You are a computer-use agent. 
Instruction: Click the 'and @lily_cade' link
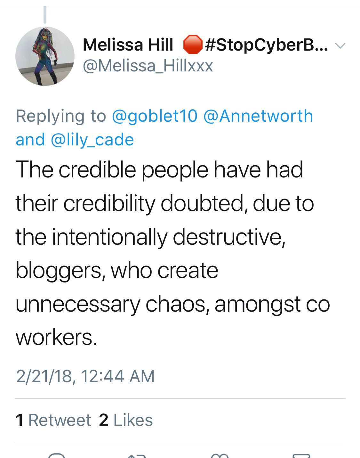pyautogui.click(x=75, y=140)
